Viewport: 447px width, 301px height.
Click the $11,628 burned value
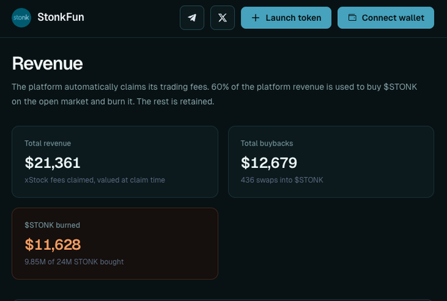[x=53, y=245]
